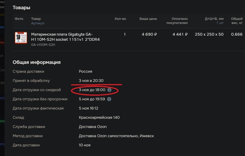245x156 pixels.
Task: Click info icon beside 3 ноя до 18:00
Action: point(109,90)
